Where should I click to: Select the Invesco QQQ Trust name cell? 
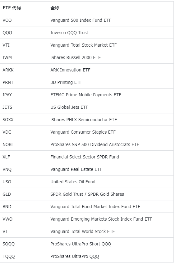(x=111, y=33)
